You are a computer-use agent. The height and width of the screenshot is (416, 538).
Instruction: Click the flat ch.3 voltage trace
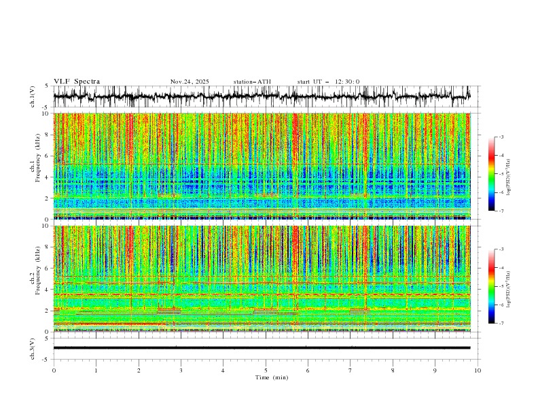click(262, 348)
